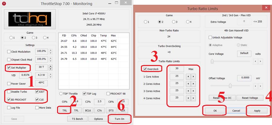This screenshot has height=125, width=272.
Task: Uncheck BD PROCHOT checkbox
Action: tap(9, 99)
